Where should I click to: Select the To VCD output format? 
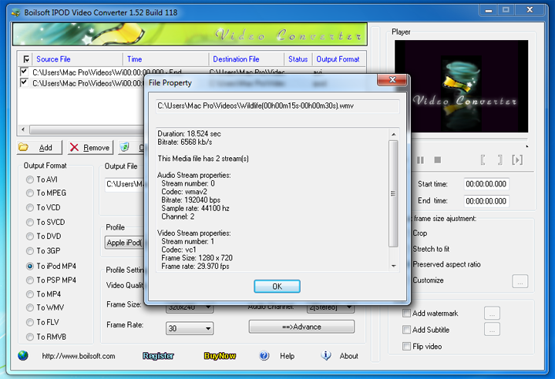(30, 208)
